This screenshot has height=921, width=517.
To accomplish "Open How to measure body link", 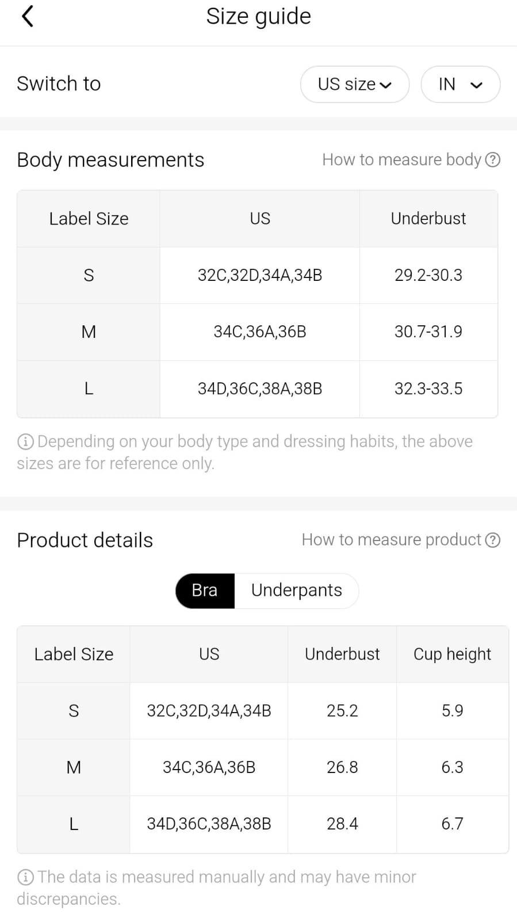I will coord(401,159).
